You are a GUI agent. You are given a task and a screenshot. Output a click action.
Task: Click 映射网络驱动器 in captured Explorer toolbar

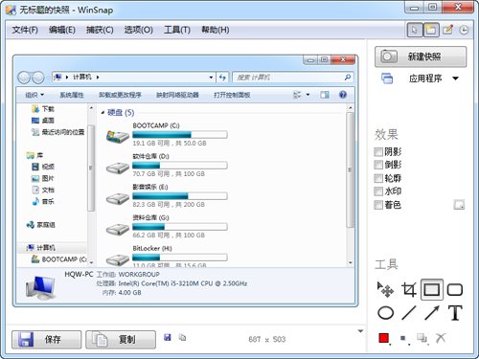tap(177, 95)
